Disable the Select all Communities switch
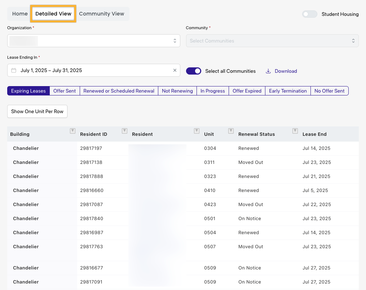The height and width of the screenshot is (290, 366). click(x=194, y=71)
